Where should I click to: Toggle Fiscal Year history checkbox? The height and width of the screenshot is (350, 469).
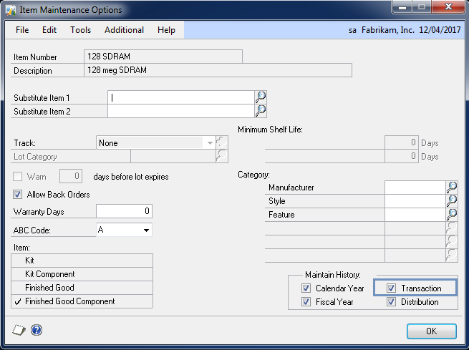coord(306,302)
